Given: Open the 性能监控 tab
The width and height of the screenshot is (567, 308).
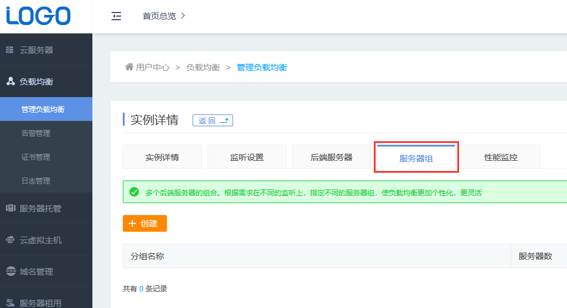Looking at the screenshot, I should pyautogui.click(x=501, y=158).
